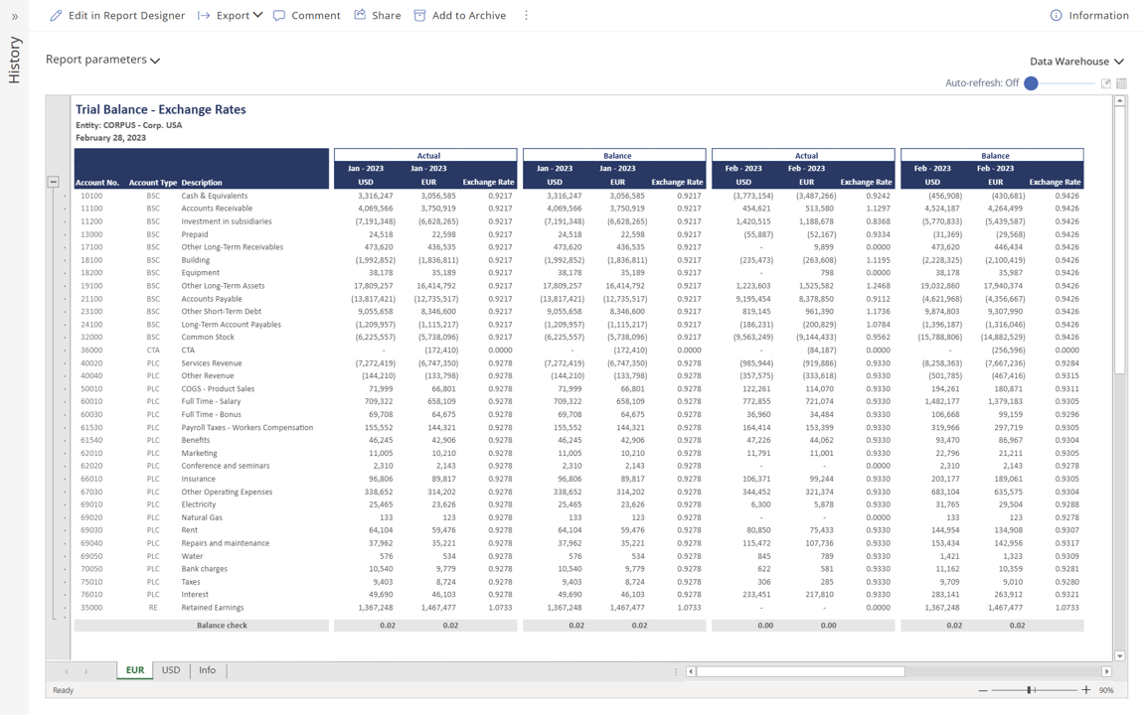The width and height of the screenshot is (1145, 715).
Task: Click the pop-out window icon beside Auto-refresh
Action: point(1105,84)
